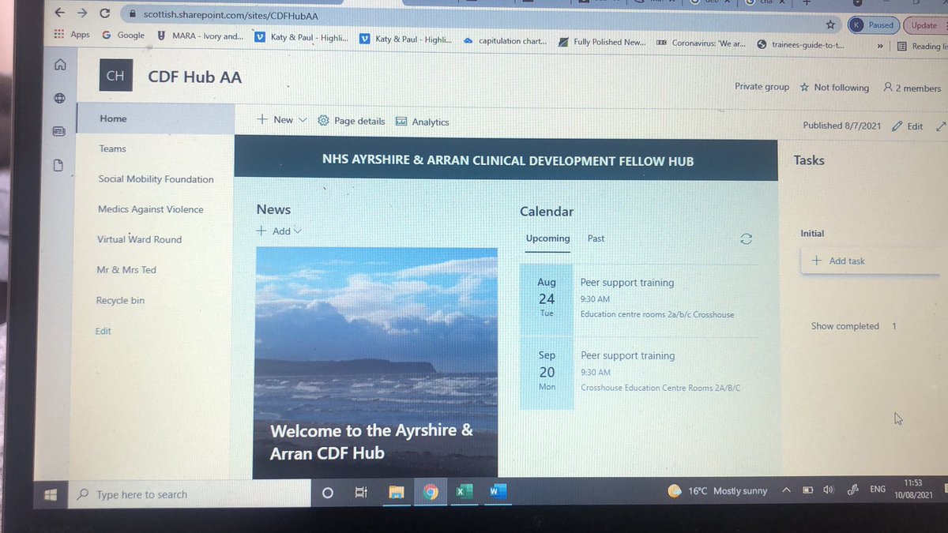
Task: Switch to Past calendar tab
Action: (x=596, y=238)
